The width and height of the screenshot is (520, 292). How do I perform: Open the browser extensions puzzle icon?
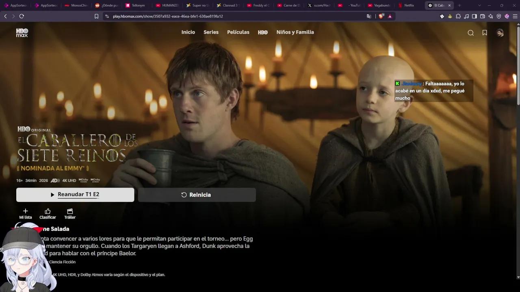(x=458, y=16)
